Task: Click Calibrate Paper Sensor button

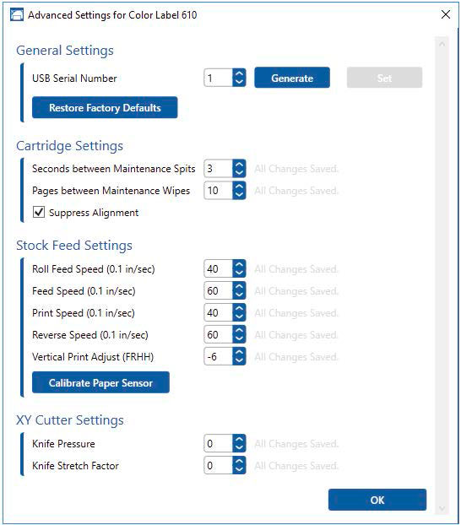Action: coord(100,382)
